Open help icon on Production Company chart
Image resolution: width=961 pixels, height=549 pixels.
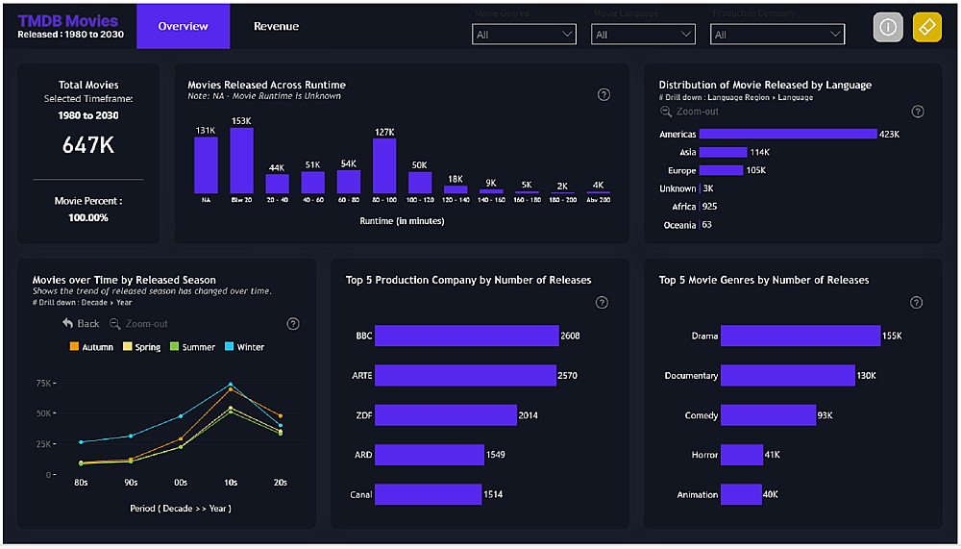pyautogui.click(x=602, y=302)
